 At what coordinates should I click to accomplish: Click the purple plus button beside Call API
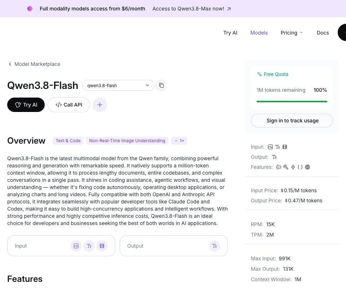[x=100, y=105]
